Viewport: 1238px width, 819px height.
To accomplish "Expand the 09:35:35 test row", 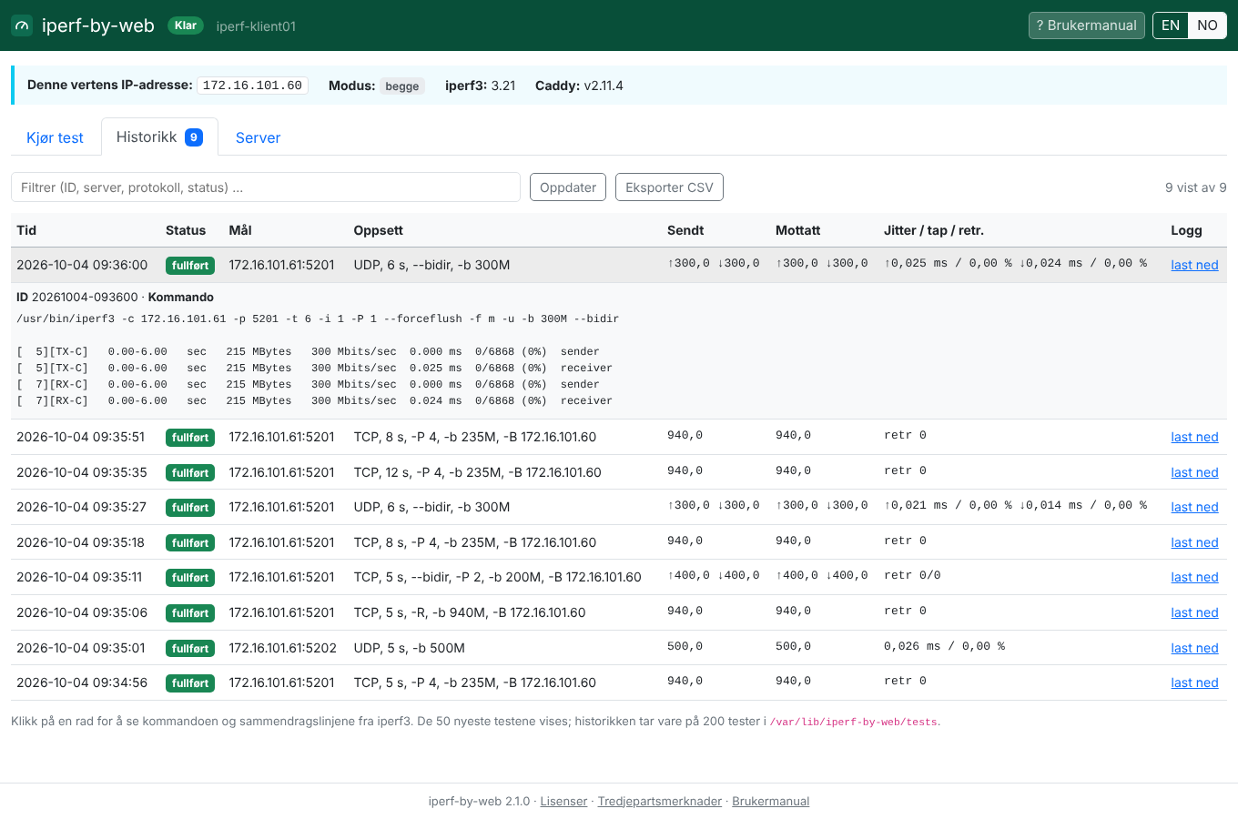I will (x=619, y=472).
